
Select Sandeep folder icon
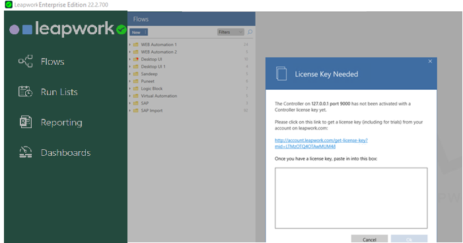(x=136, y=74)
